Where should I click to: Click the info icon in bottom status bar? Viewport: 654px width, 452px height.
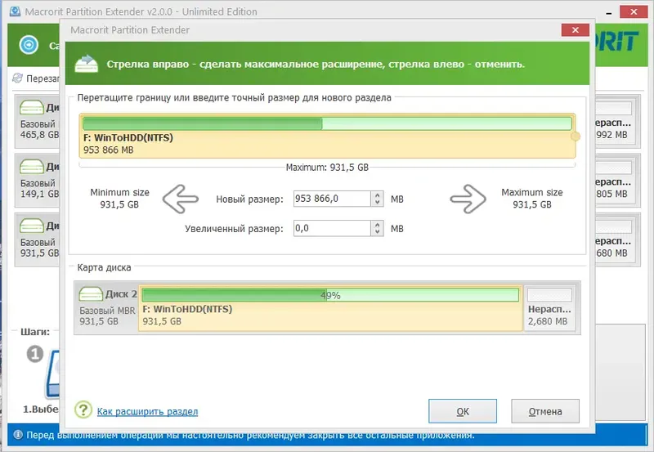pos(18,435)
